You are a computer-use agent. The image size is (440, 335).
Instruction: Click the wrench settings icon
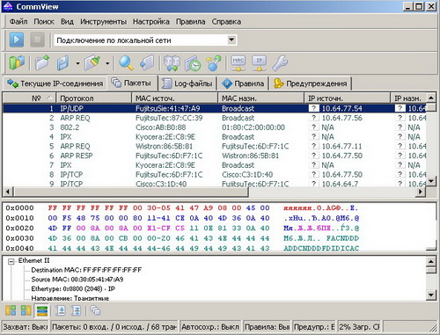point(280,63)
